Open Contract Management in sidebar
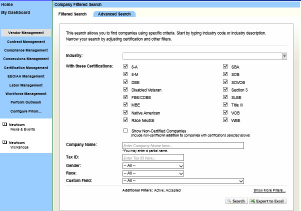 pos(26,41)
